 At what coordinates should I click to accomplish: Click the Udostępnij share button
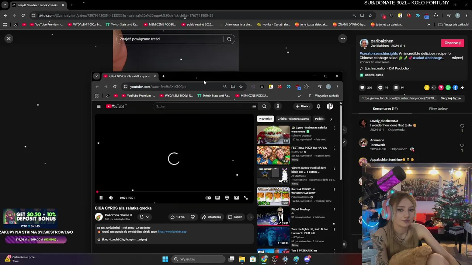212,217
